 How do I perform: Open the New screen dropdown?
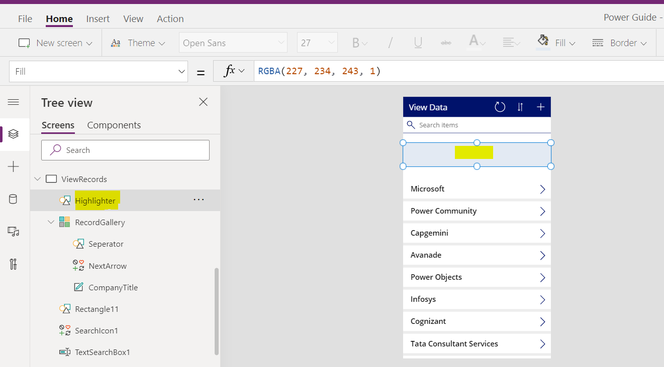coord(55,43)
